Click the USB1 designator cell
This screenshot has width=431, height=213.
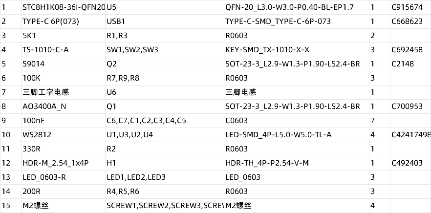[165, 21]
